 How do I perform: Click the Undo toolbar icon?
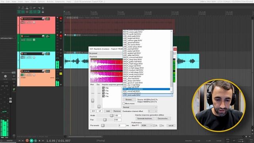click(x=35, y=8)
